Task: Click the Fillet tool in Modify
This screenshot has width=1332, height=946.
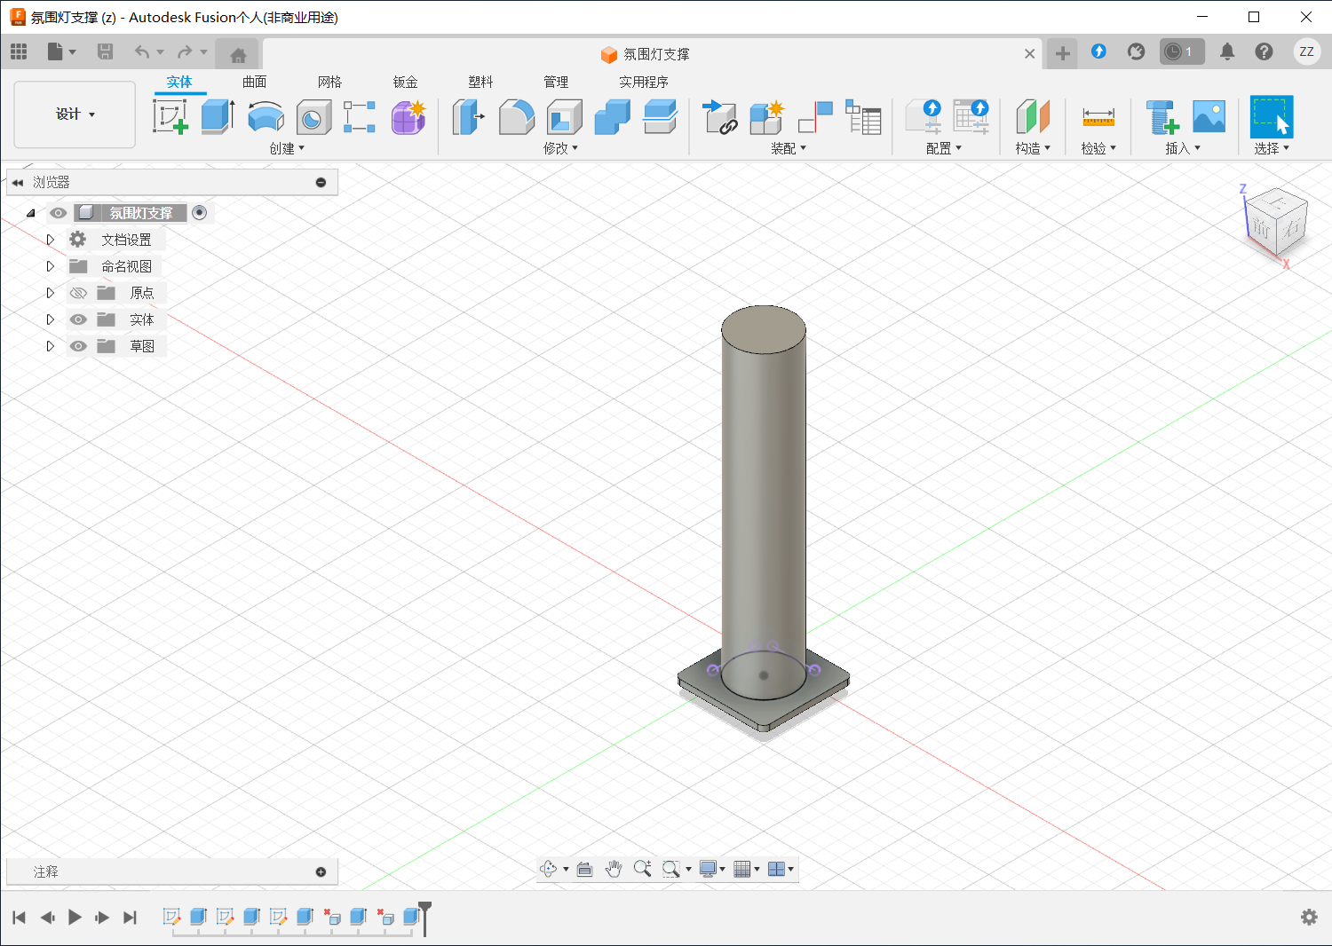Action: [516, 116]
